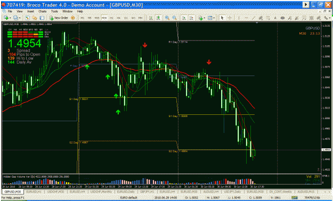The height and width of the screenshot is (201, 333).
Task: Switch to the GBPJPY,H1 chart tab
Action: tap(148, 191)
